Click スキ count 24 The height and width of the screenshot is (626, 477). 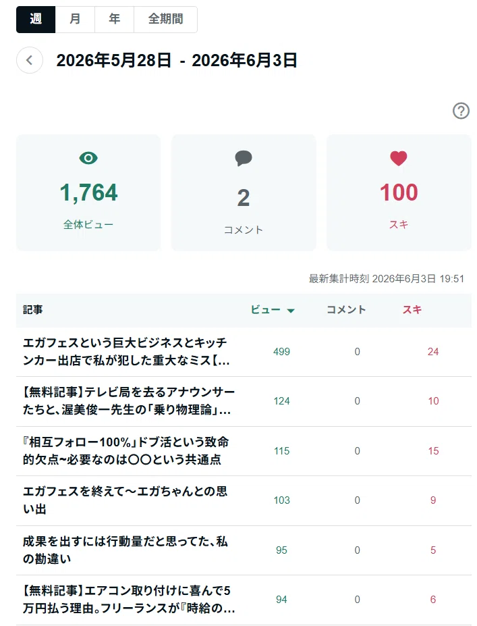433,352
